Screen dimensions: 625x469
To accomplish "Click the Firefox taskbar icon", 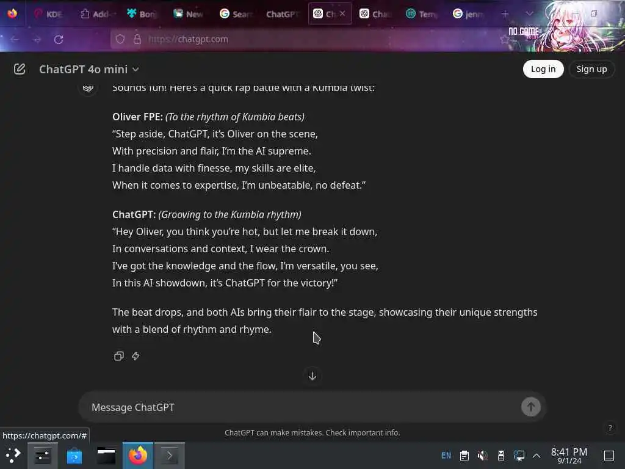I will pos(137,456).
